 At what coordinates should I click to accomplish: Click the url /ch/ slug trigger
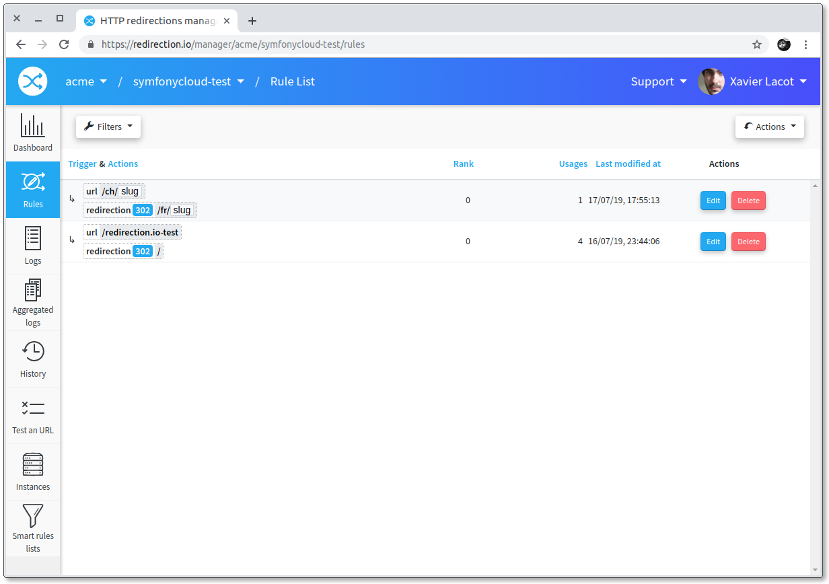point(114,192)
